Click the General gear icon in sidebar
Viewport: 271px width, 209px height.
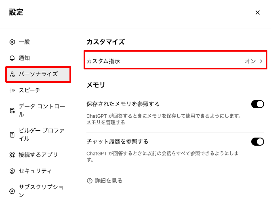(12, 42)
